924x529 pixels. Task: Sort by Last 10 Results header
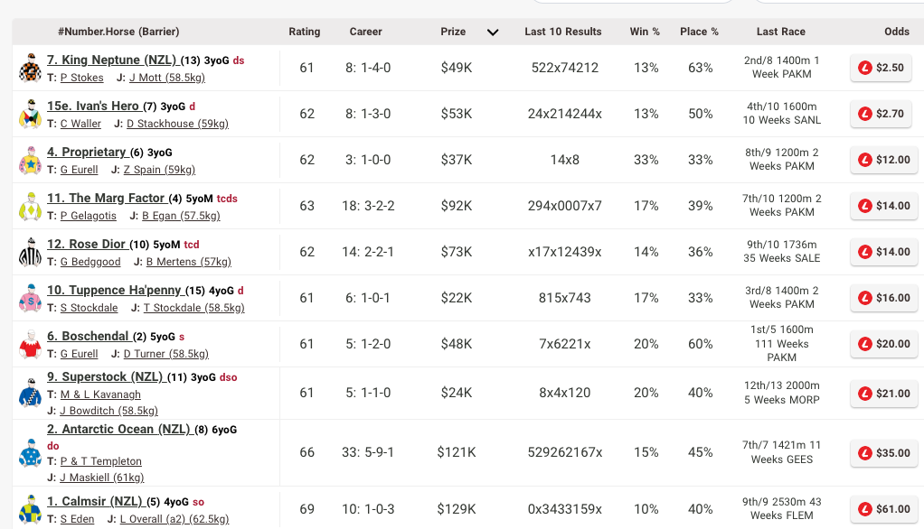pos(562,32)
